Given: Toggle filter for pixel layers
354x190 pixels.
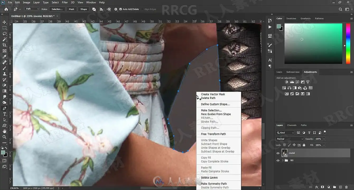Looking at the screenshot, I should [299, 132].
